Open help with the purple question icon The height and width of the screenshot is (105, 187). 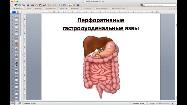[x=78, y=5]
